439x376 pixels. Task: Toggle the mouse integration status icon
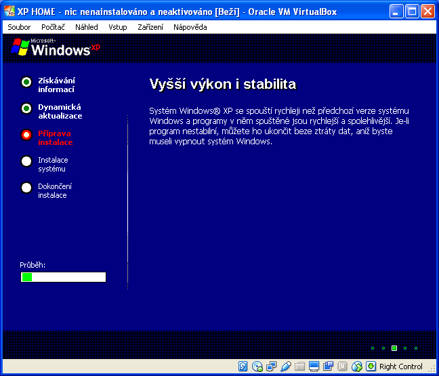coord(356,367)
